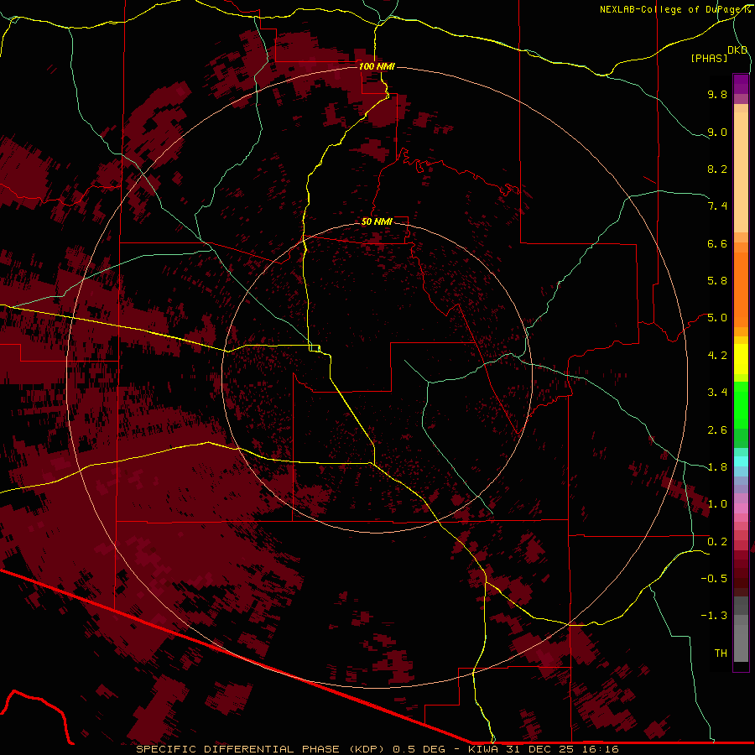Pick the cyan segment of color bar
Screen dimensions: 755x755
pyautogui.click(x=741, y=461)
